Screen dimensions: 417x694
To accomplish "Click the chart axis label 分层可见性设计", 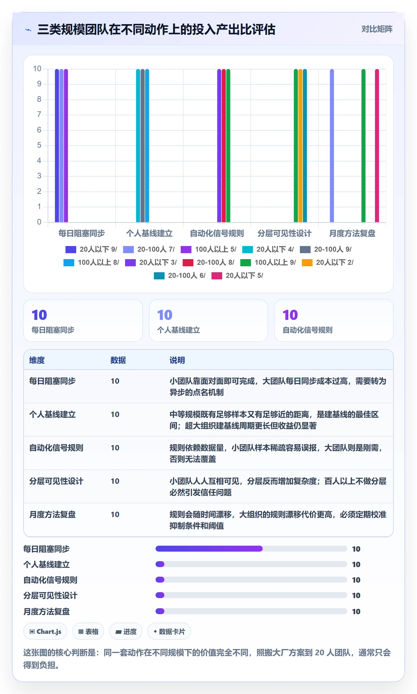I will 284,234.
